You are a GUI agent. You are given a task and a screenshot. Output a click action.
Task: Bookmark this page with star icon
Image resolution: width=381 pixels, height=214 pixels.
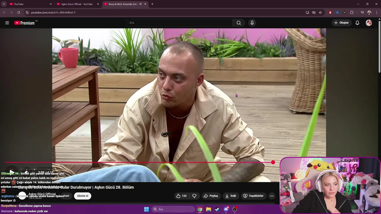pos(320,12)
